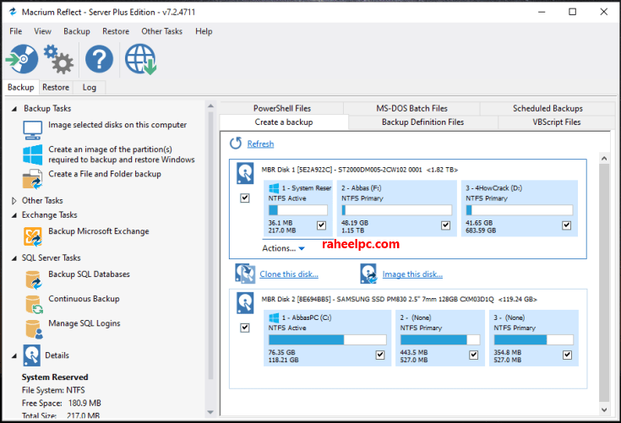
Task: Open the File menu
Action: coord(16,31)
